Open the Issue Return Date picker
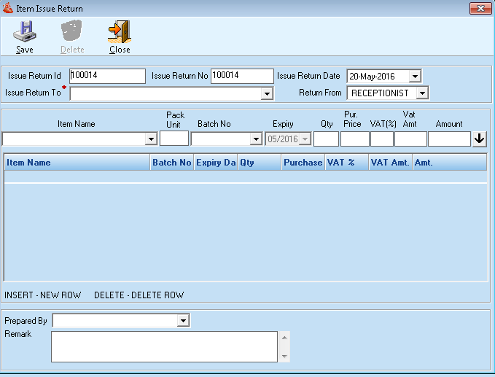Screen dimensions: 495x377 coord(415,77)
